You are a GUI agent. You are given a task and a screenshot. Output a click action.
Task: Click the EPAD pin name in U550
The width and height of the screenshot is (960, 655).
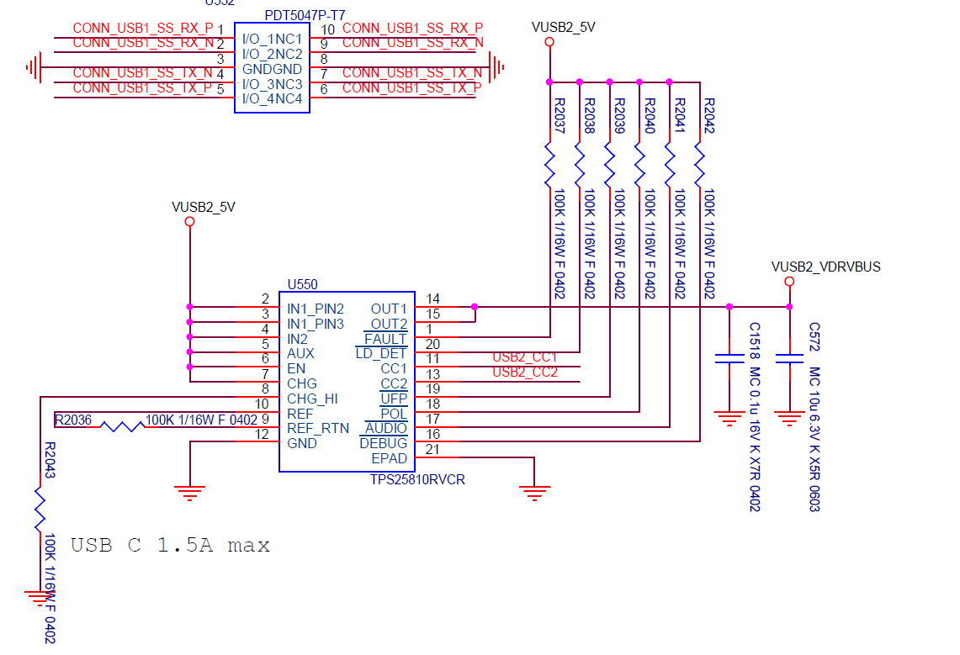pos(390,459)
